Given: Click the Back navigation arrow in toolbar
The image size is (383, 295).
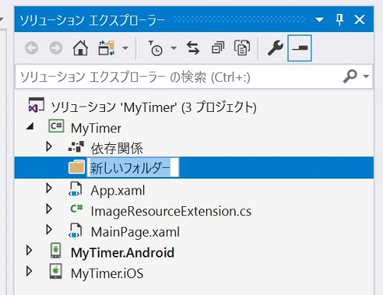Looking at the screenshot, I should click(31, 48).
